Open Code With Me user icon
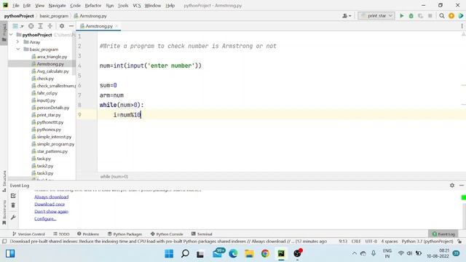This screenshot has height=262, width=466. coord(347,16)
